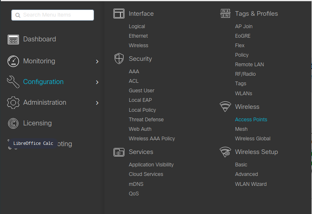
Task: Click the Configuration wrench icon
Action: 13,82
